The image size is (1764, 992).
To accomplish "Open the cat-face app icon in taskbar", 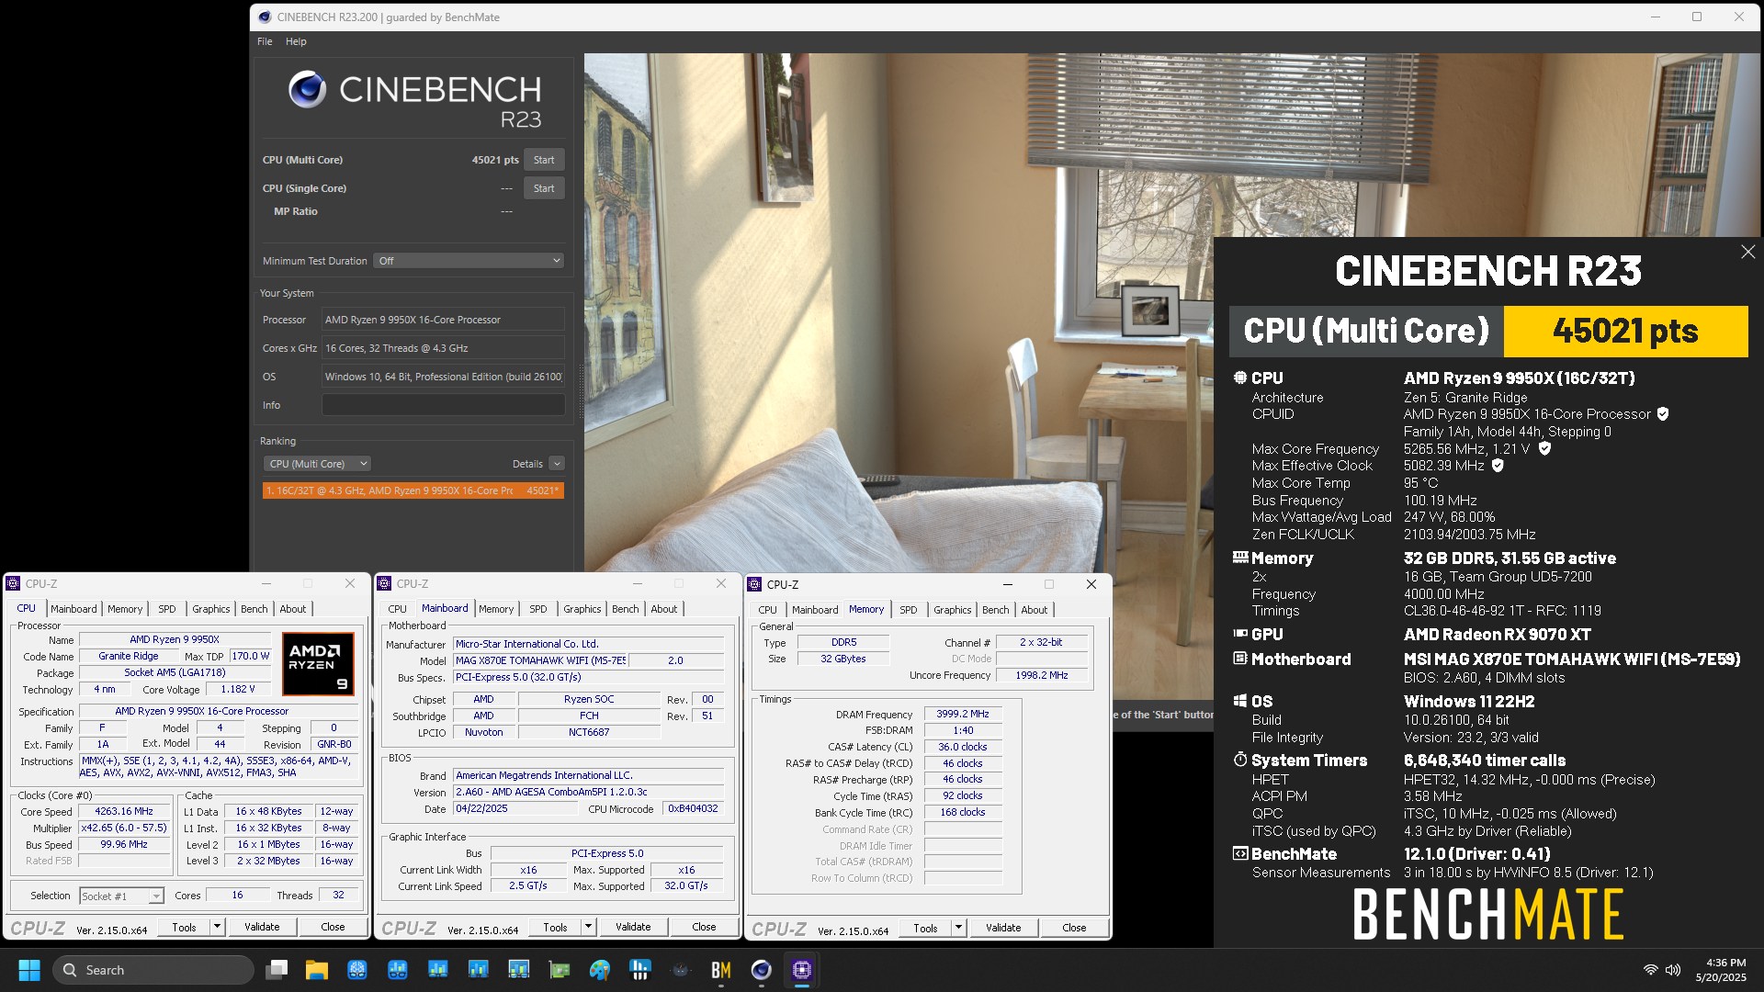I will (x=681, y=970).
